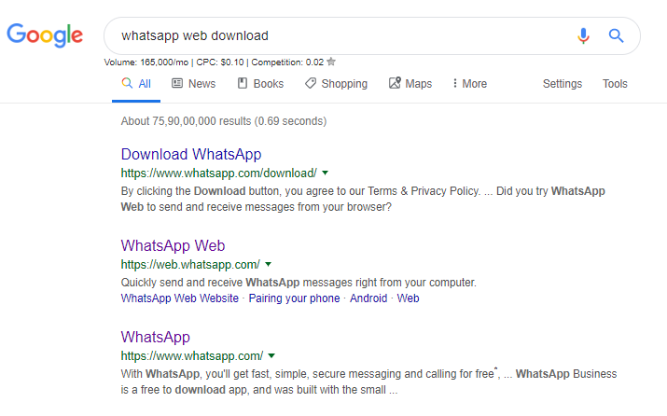The width and height of the screenshot is (667, 416).
Task: Switch to the News tab
Action: pos(193,84)
